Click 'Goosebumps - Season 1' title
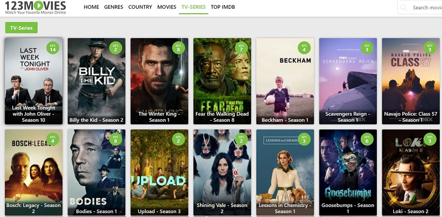442x217 pixels. point(348,208)
